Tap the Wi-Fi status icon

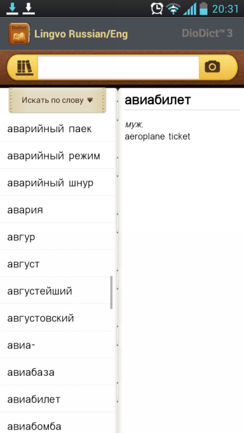point(173,9)
